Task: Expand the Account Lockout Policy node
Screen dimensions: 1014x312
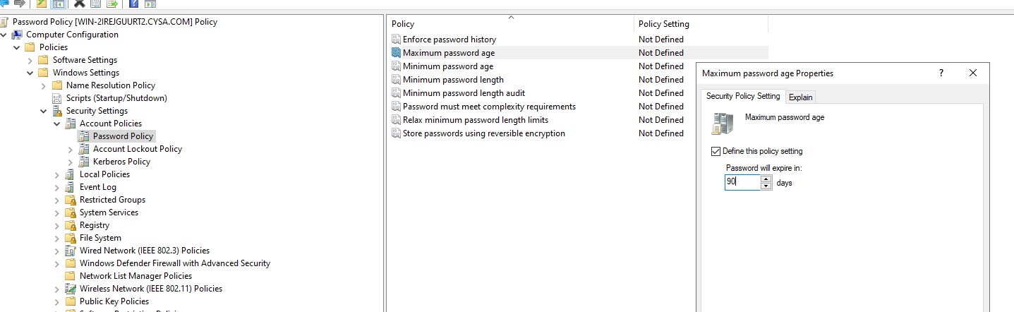Action: tap(71, 149)
